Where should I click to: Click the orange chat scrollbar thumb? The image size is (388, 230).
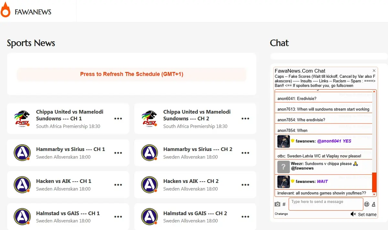[374, 182]
